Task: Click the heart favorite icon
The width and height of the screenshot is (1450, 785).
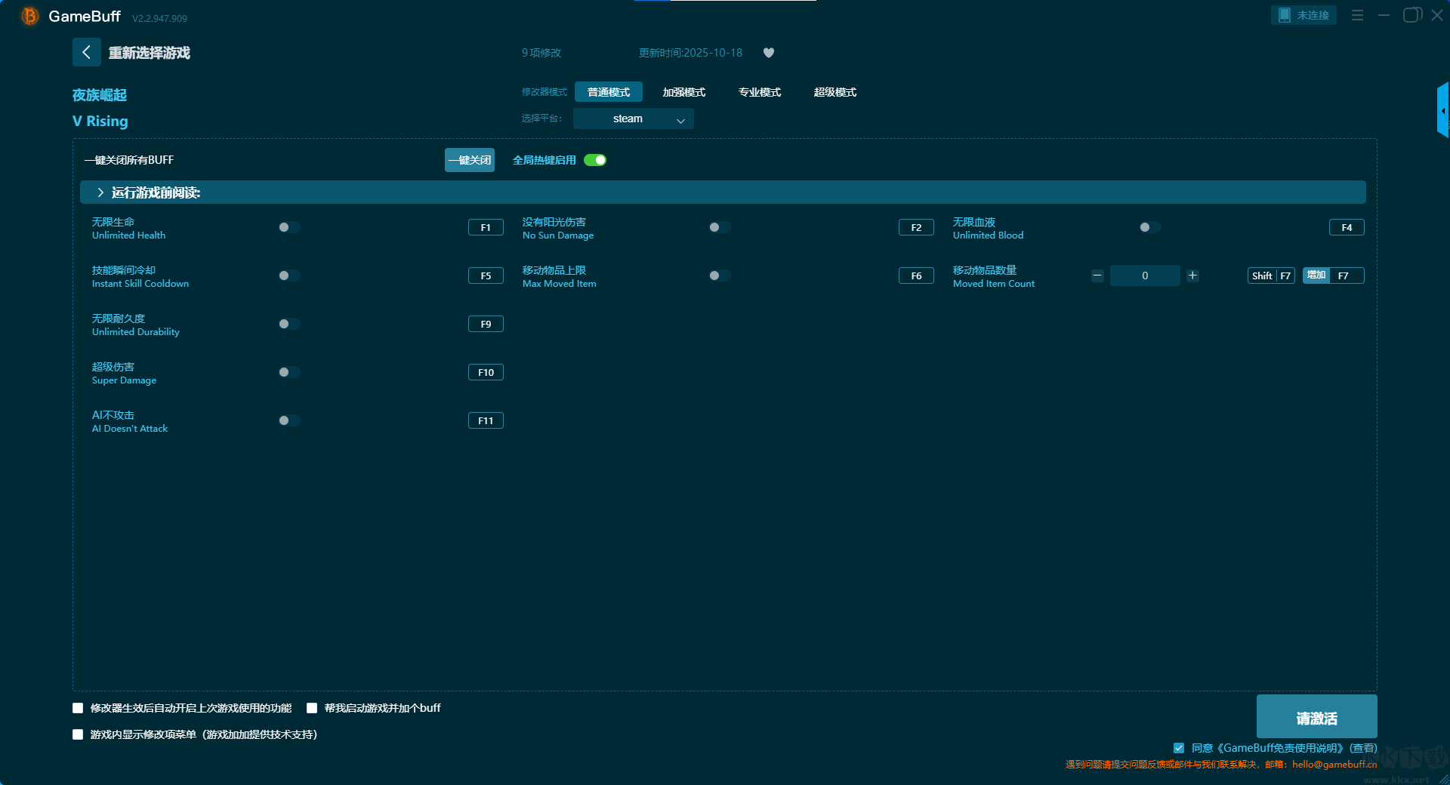Action: click(x=769, y=53)
